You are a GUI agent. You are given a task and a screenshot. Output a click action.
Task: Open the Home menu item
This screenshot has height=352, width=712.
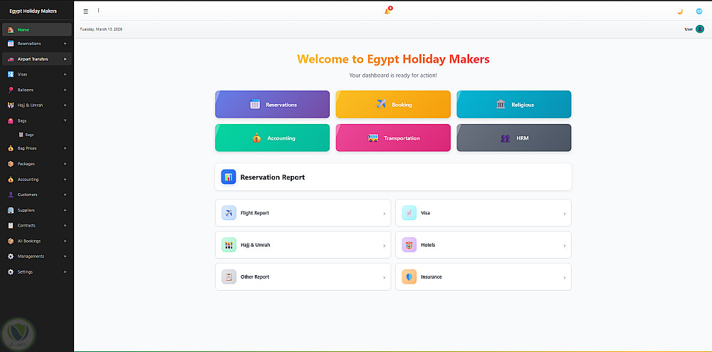[37, 29]
